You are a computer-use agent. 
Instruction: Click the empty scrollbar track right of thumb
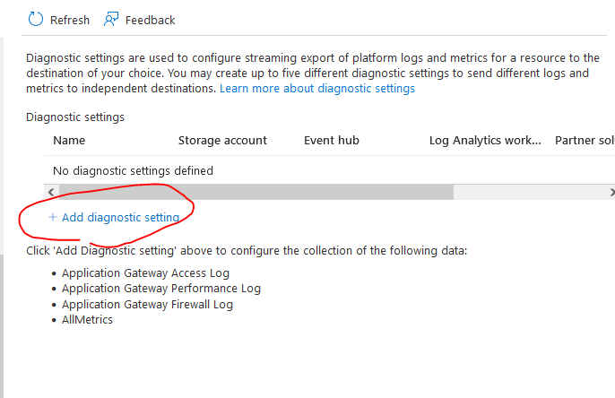pos(529,192)
